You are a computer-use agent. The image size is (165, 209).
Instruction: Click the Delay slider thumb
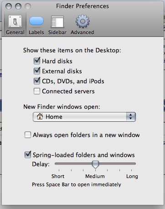(x=95, y=164)
